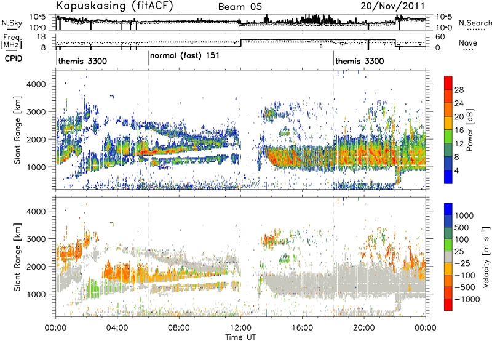Click the 'N.Search' legend label

point(475,23)
